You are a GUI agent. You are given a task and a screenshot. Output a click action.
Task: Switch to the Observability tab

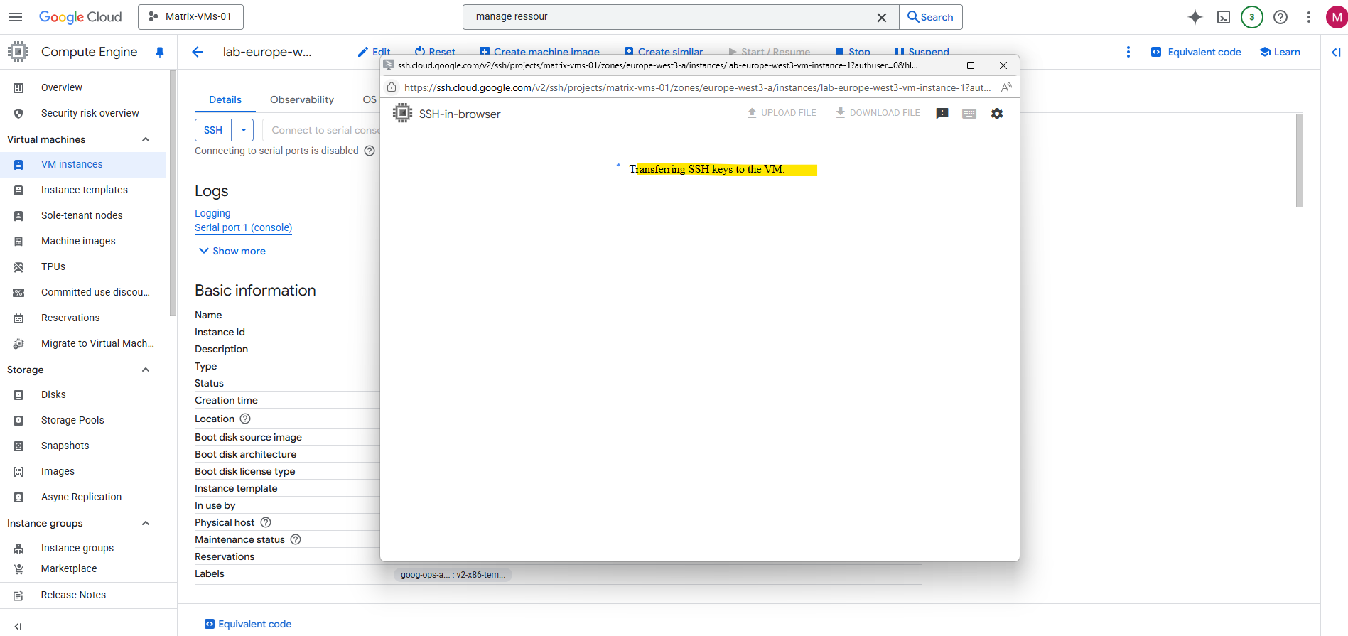tap(302, 99)
